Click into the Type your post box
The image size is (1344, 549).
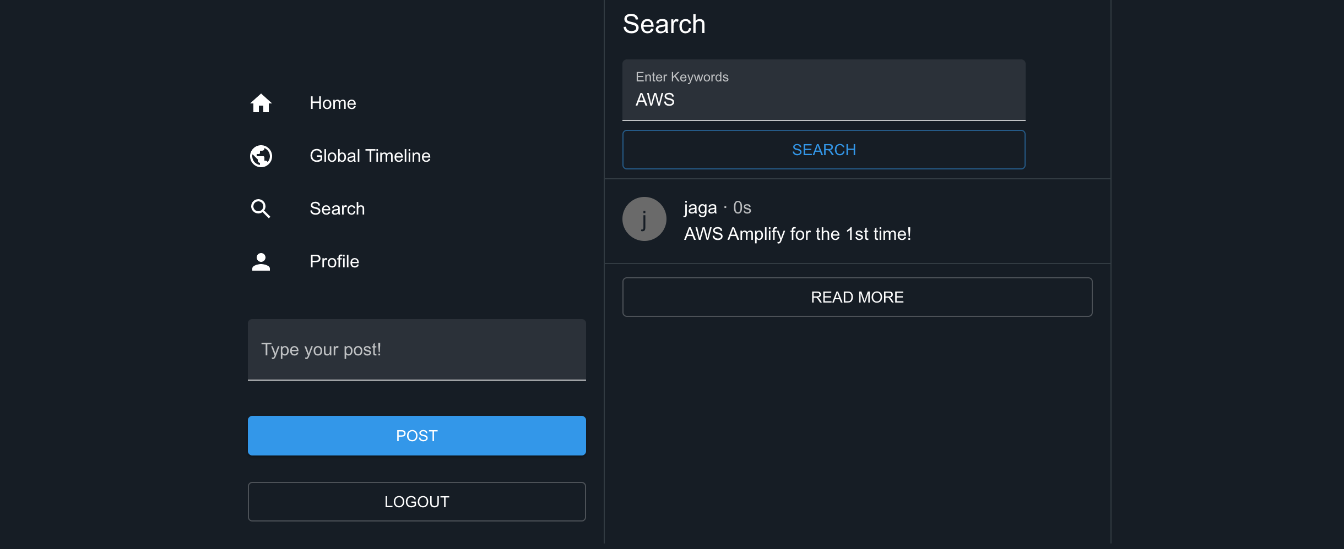[417, 350]
